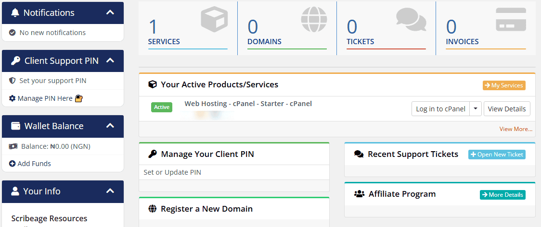Click the shield icon beside Set your support PIN
541x227 pixels.
click(13, 81)
